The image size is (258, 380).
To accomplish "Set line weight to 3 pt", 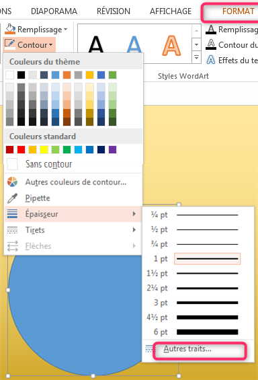I will pos(198,303).
